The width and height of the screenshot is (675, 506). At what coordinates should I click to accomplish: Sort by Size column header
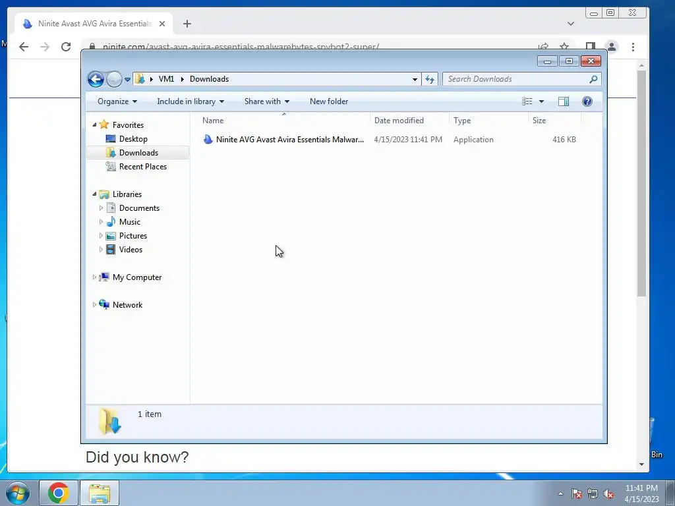click(554, 121)
